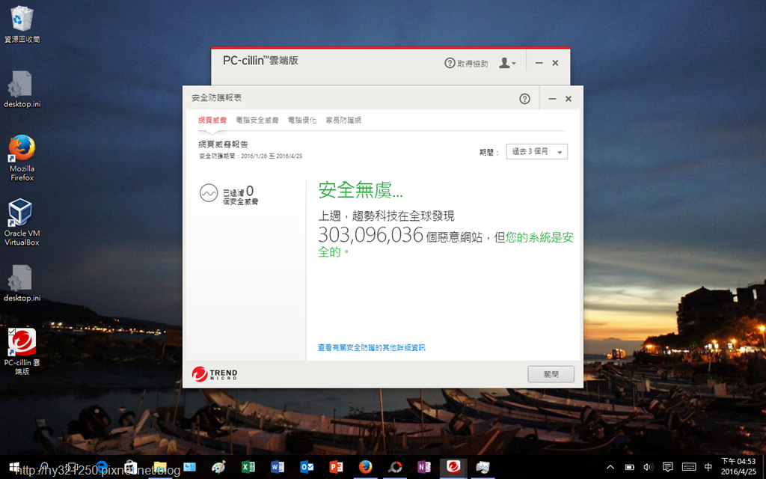Click the help question mark in 安全防護報表 window
Image resolution: width=766 pixels, height=479 pixels.
(524, 99)
